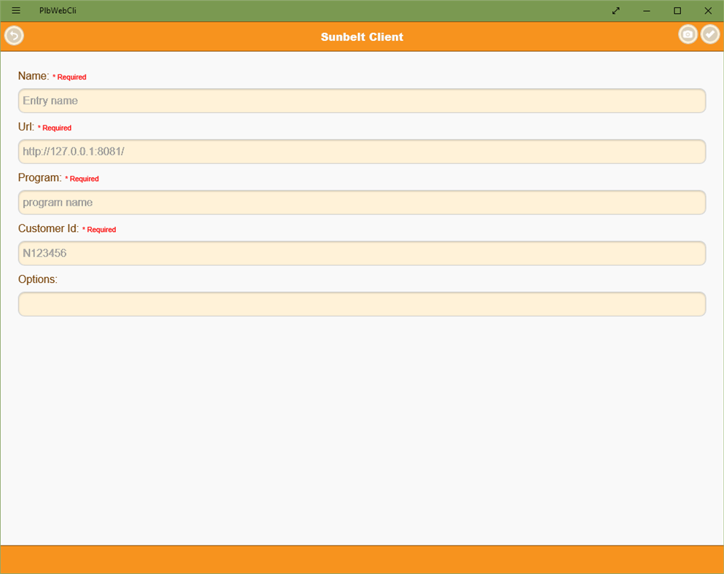
Task: Minimize the PlbWebCli window
Action: click(x=647, y=11)
